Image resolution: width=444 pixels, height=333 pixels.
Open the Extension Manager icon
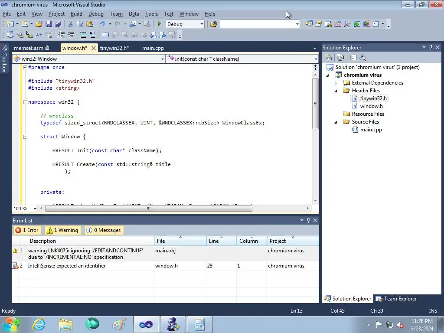point(366,24)
